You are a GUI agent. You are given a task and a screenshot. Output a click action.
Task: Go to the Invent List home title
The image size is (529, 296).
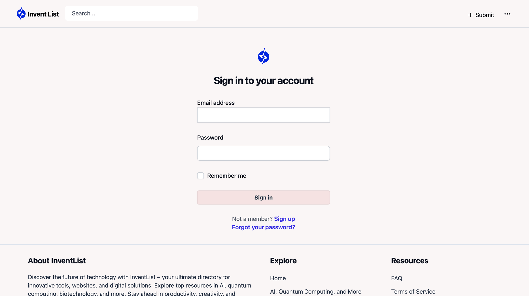tap(43, 14)
